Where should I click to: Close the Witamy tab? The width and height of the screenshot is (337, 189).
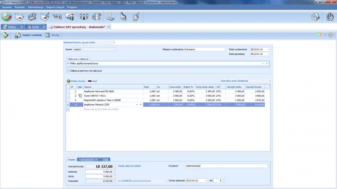22,27
